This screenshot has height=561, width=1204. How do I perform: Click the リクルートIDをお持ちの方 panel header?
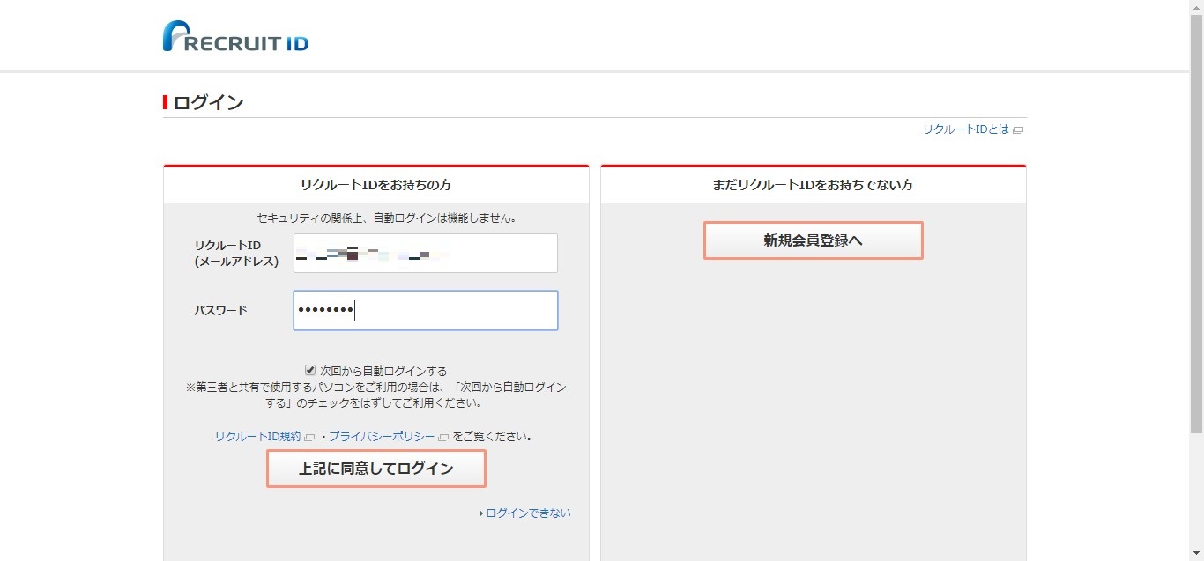coord(376,185)
